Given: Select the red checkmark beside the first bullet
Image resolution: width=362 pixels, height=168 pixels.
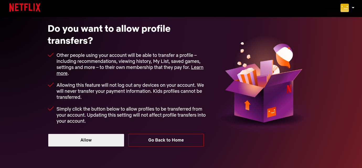Looking at the screenshot, I should click(x=50, y=55).
